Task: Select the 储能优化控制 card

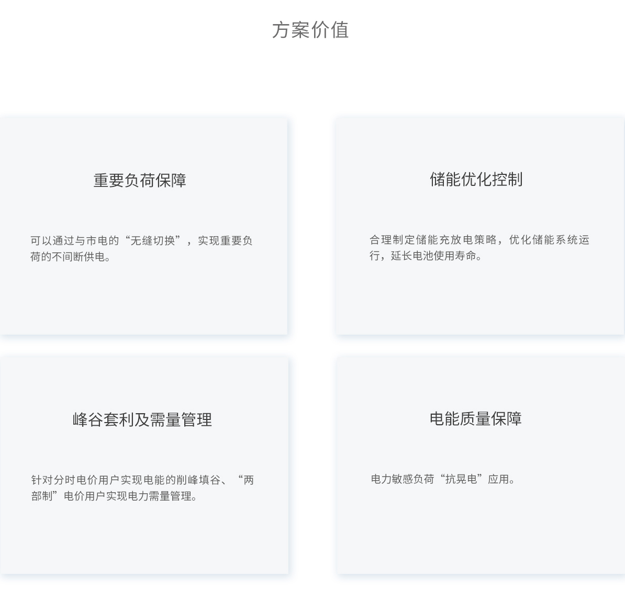Action: point(479,225)
